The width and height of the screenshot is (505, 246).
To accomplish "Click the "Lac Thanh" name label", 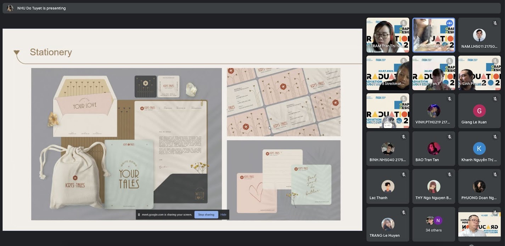I will [378, 198].
